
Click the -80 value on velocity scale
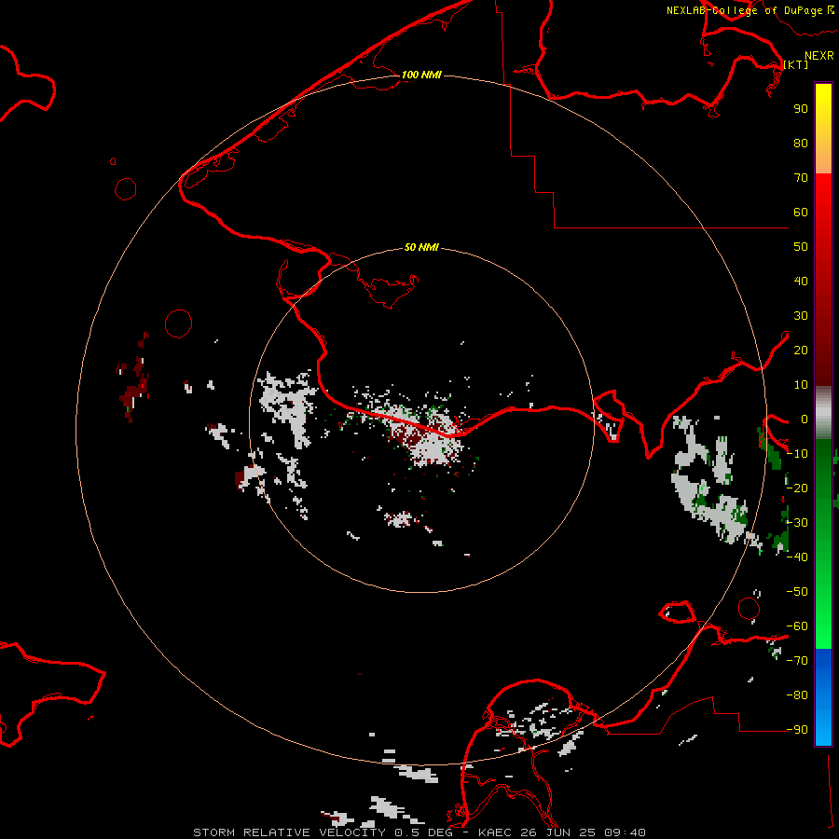click(x=797, y=695)
